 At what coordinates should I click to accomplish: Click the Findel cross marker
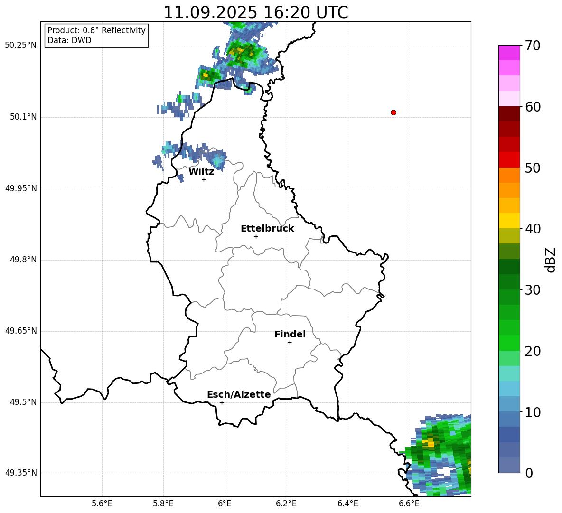(x=290, y=343)
